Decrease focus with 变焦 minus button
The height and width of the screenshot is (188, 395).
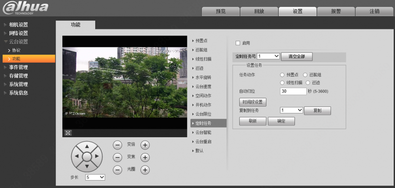[x=117, y=158]
